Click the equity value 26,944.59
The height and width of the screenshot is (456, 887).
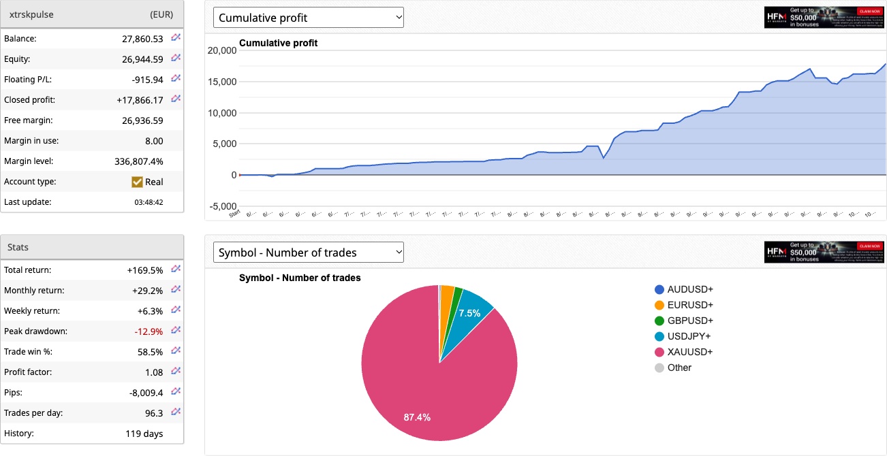[142, 59]
